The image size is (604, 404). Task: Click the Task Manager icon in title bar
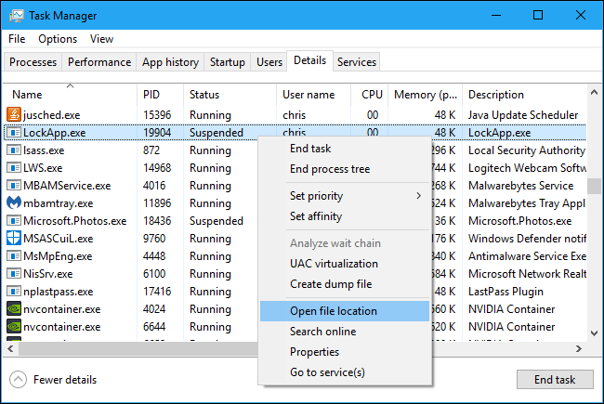(16, 16)
